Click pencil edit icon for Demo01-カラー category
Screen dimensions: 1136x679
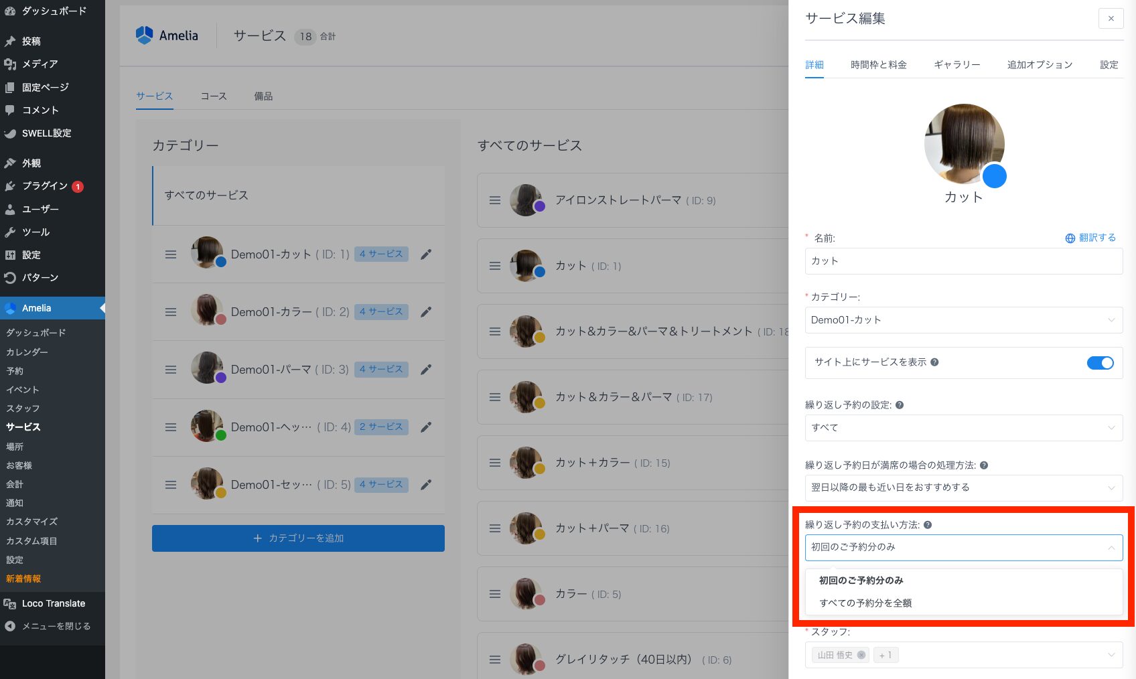tap(426, 312)
